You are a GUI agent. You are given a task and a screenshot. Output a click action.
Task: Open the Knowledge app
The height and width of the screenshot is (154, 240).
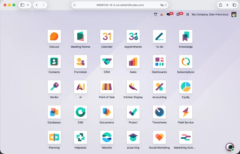pos(186,37)
